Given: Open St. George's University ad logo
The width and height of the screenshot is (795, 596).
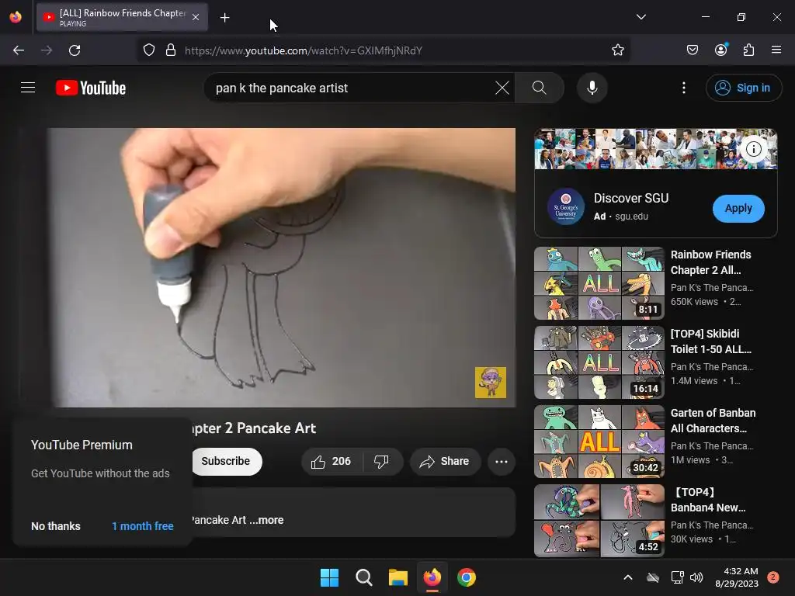Looking at the screenshot, I should [x=566, y=207].
